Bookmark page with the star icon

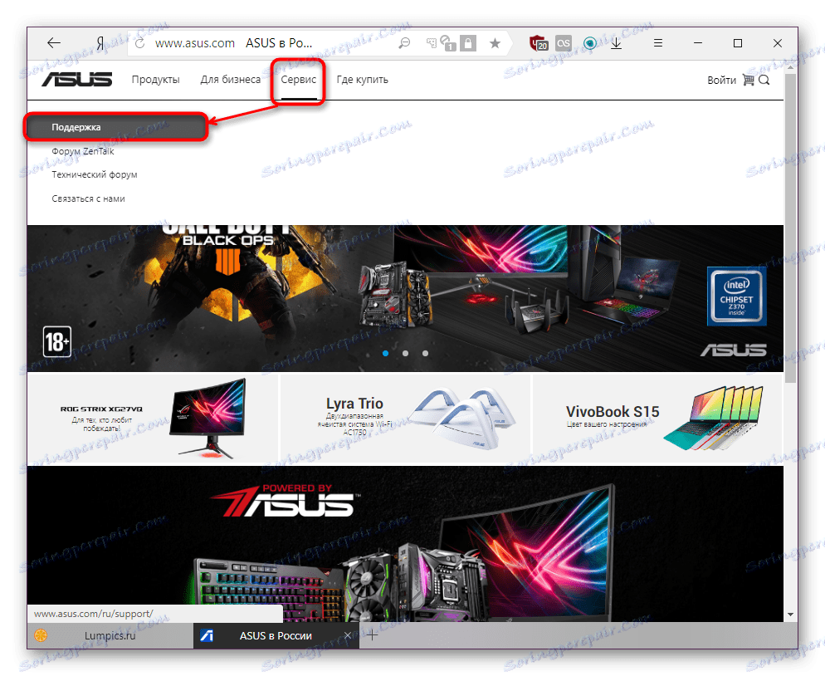(x=495, y=43)
